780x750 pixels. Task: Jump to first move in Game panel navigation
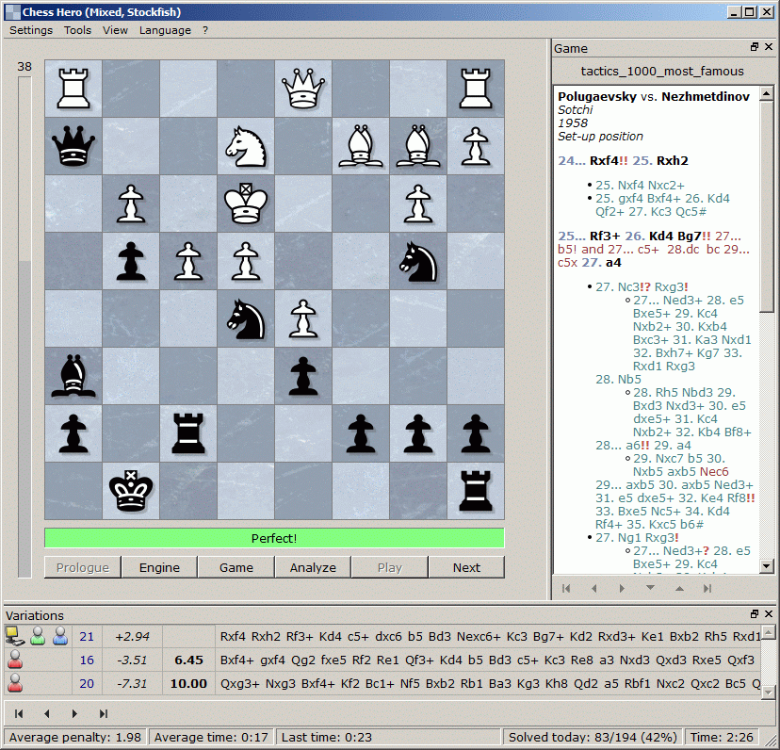(x=566, y=587)
